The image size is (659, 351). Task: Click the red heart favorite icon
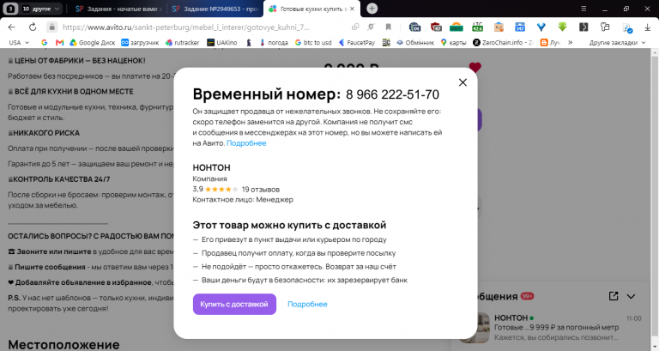pyautogui.click(x=475, y=67)
